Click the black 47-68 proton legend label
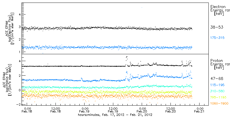 point(217,78)
